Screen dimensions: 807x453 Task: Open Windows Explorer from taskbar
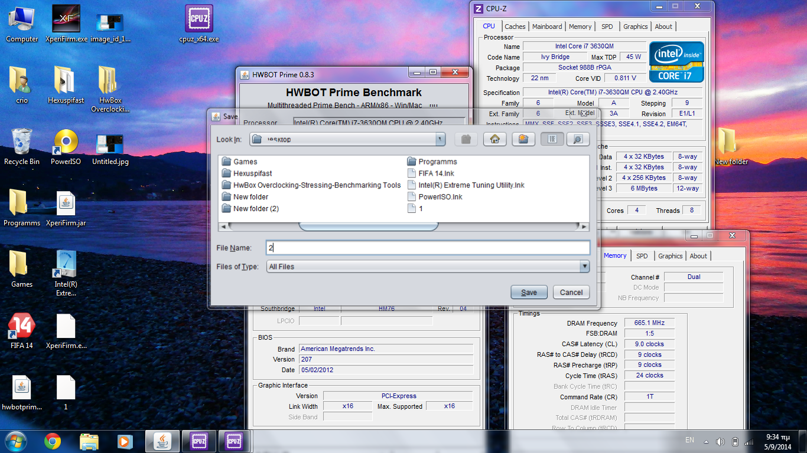(89, 441)
